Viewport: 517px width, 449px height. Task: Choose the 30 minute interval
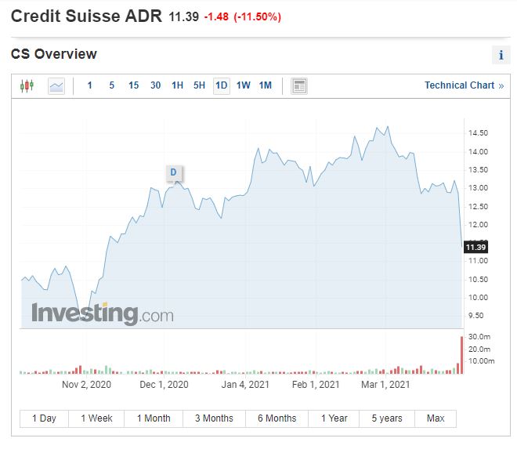pyautogui.click(x=155, y=86)
